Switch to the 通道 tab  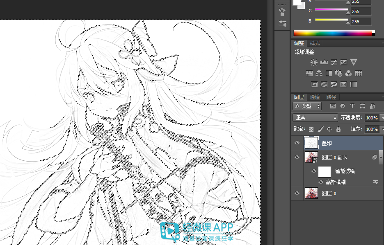pyautogui.click(x=315, y=97)
